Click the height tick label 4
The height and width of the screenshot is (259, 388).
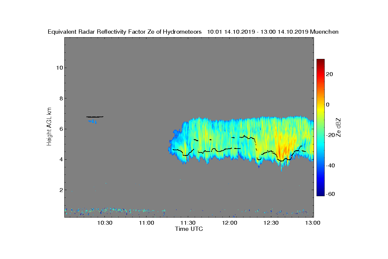pos(61,159)
